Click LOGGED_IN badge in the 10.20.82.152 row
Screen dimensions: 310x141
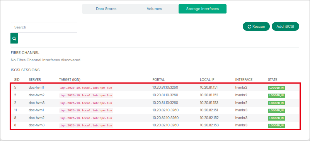277,118
